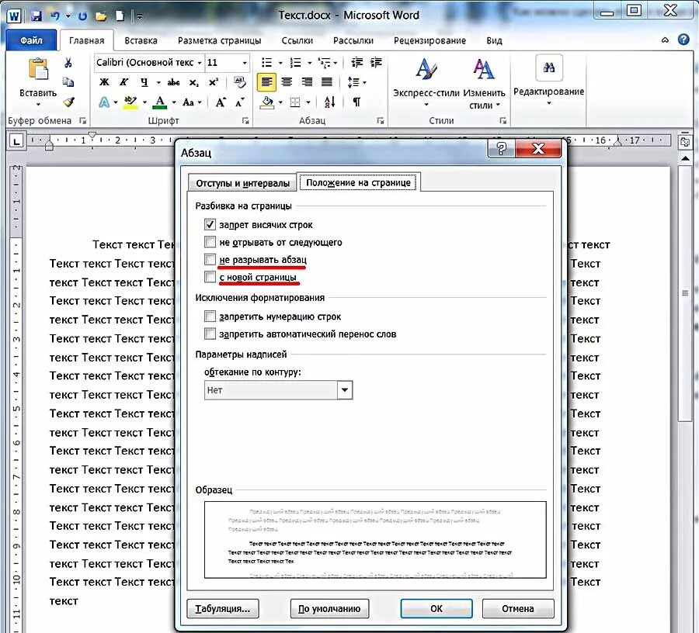Decrease font size with shrink font icon
This screenshot has height=633, width=699.
click(239, 102)
